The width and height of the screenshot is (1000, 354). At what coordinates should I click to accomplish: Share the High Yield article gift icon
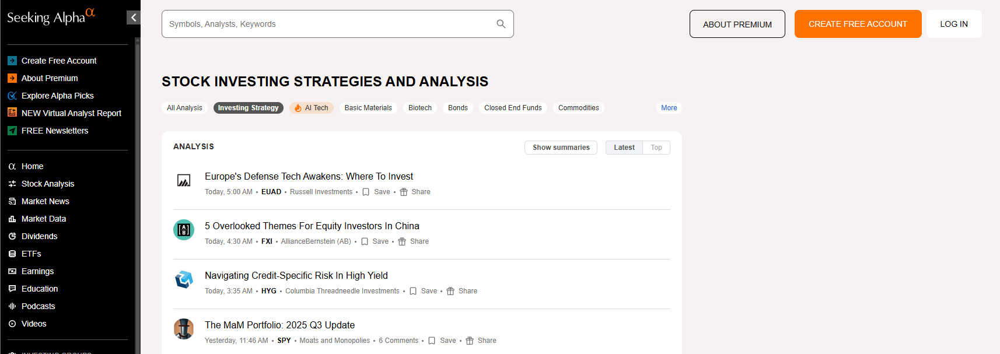coord(450,291)
